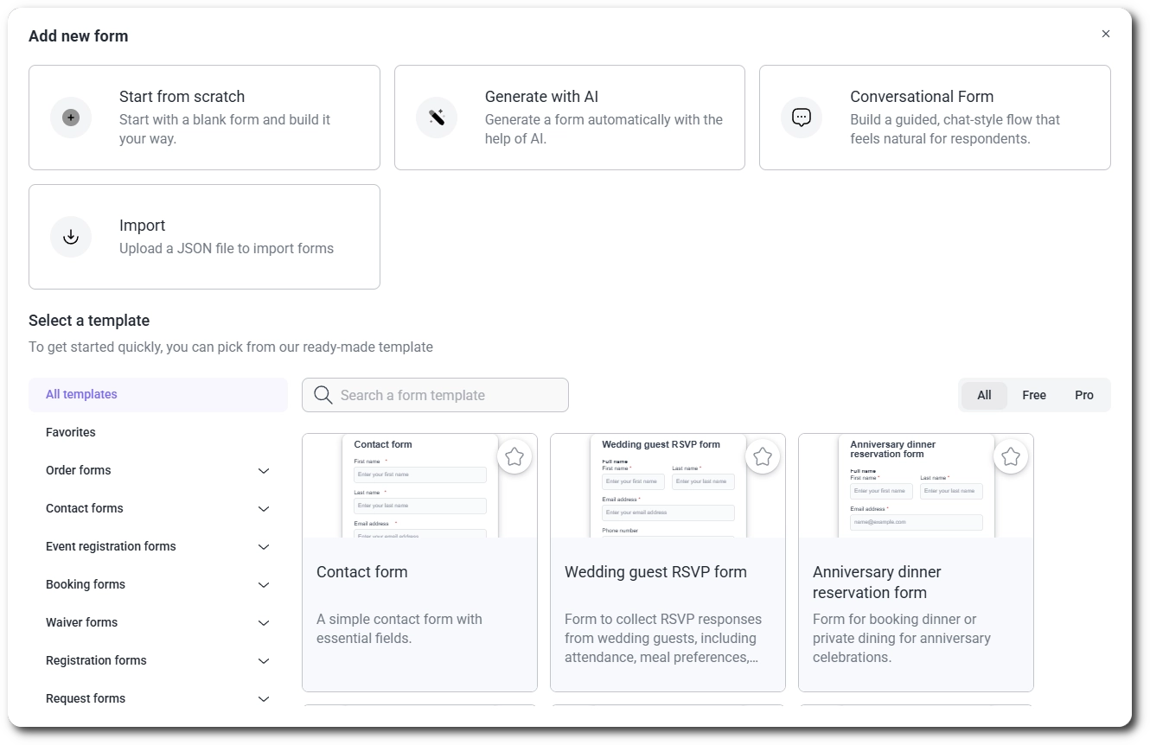
Task: Click the Booking forms label
Action: click(86, 584)
